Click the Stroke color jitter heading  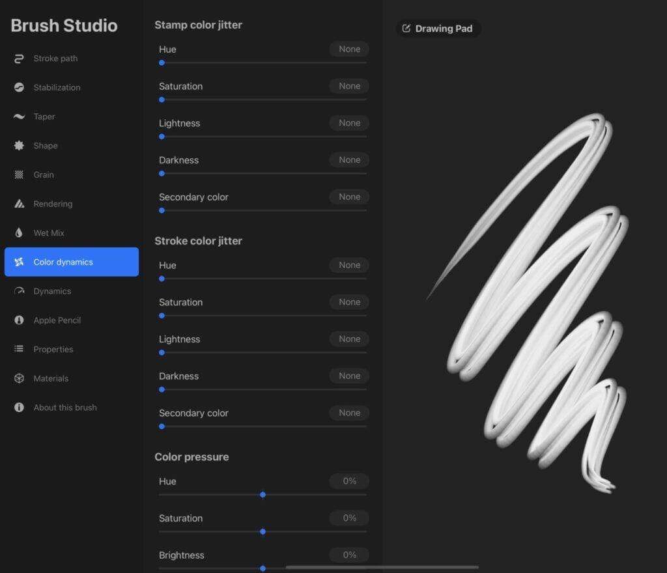(x=198, y=241)
